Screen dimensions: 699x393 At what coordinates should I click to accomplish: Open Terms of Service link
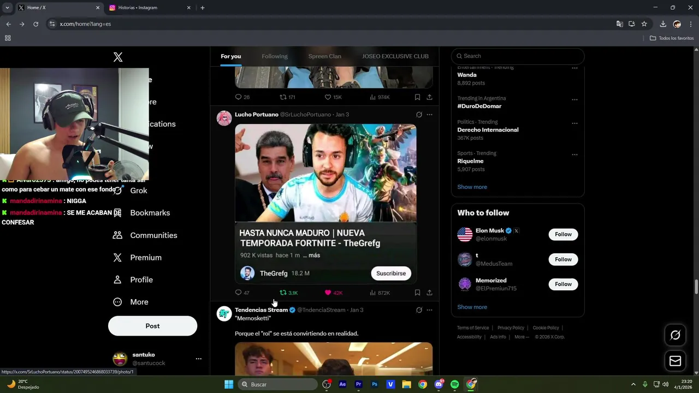coord(473,328)
